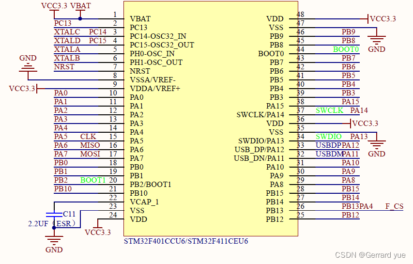Select the PA15 net label on pin 38 wire
The height and width of the screenshot is (264, 413).
[x=351, y=102]
